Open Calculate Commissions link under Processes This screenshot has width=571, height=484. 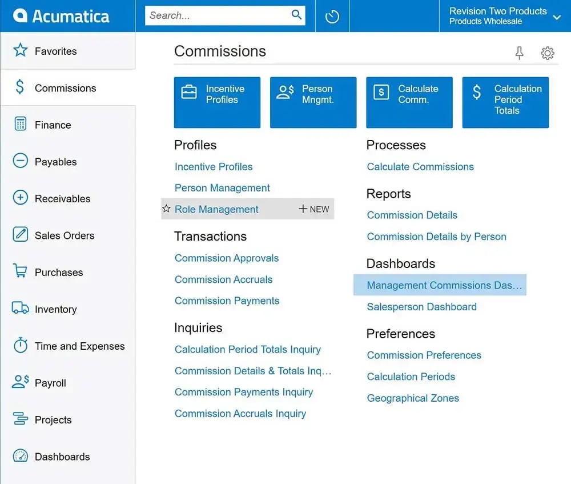click(420, 166)
